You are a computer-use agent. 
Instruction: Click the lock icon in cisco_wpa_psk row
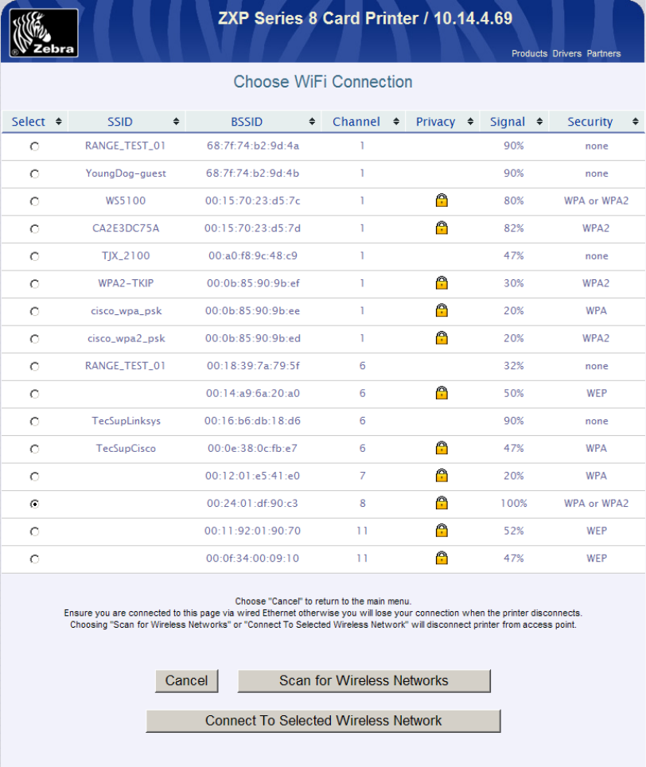(x=442, y=310)
